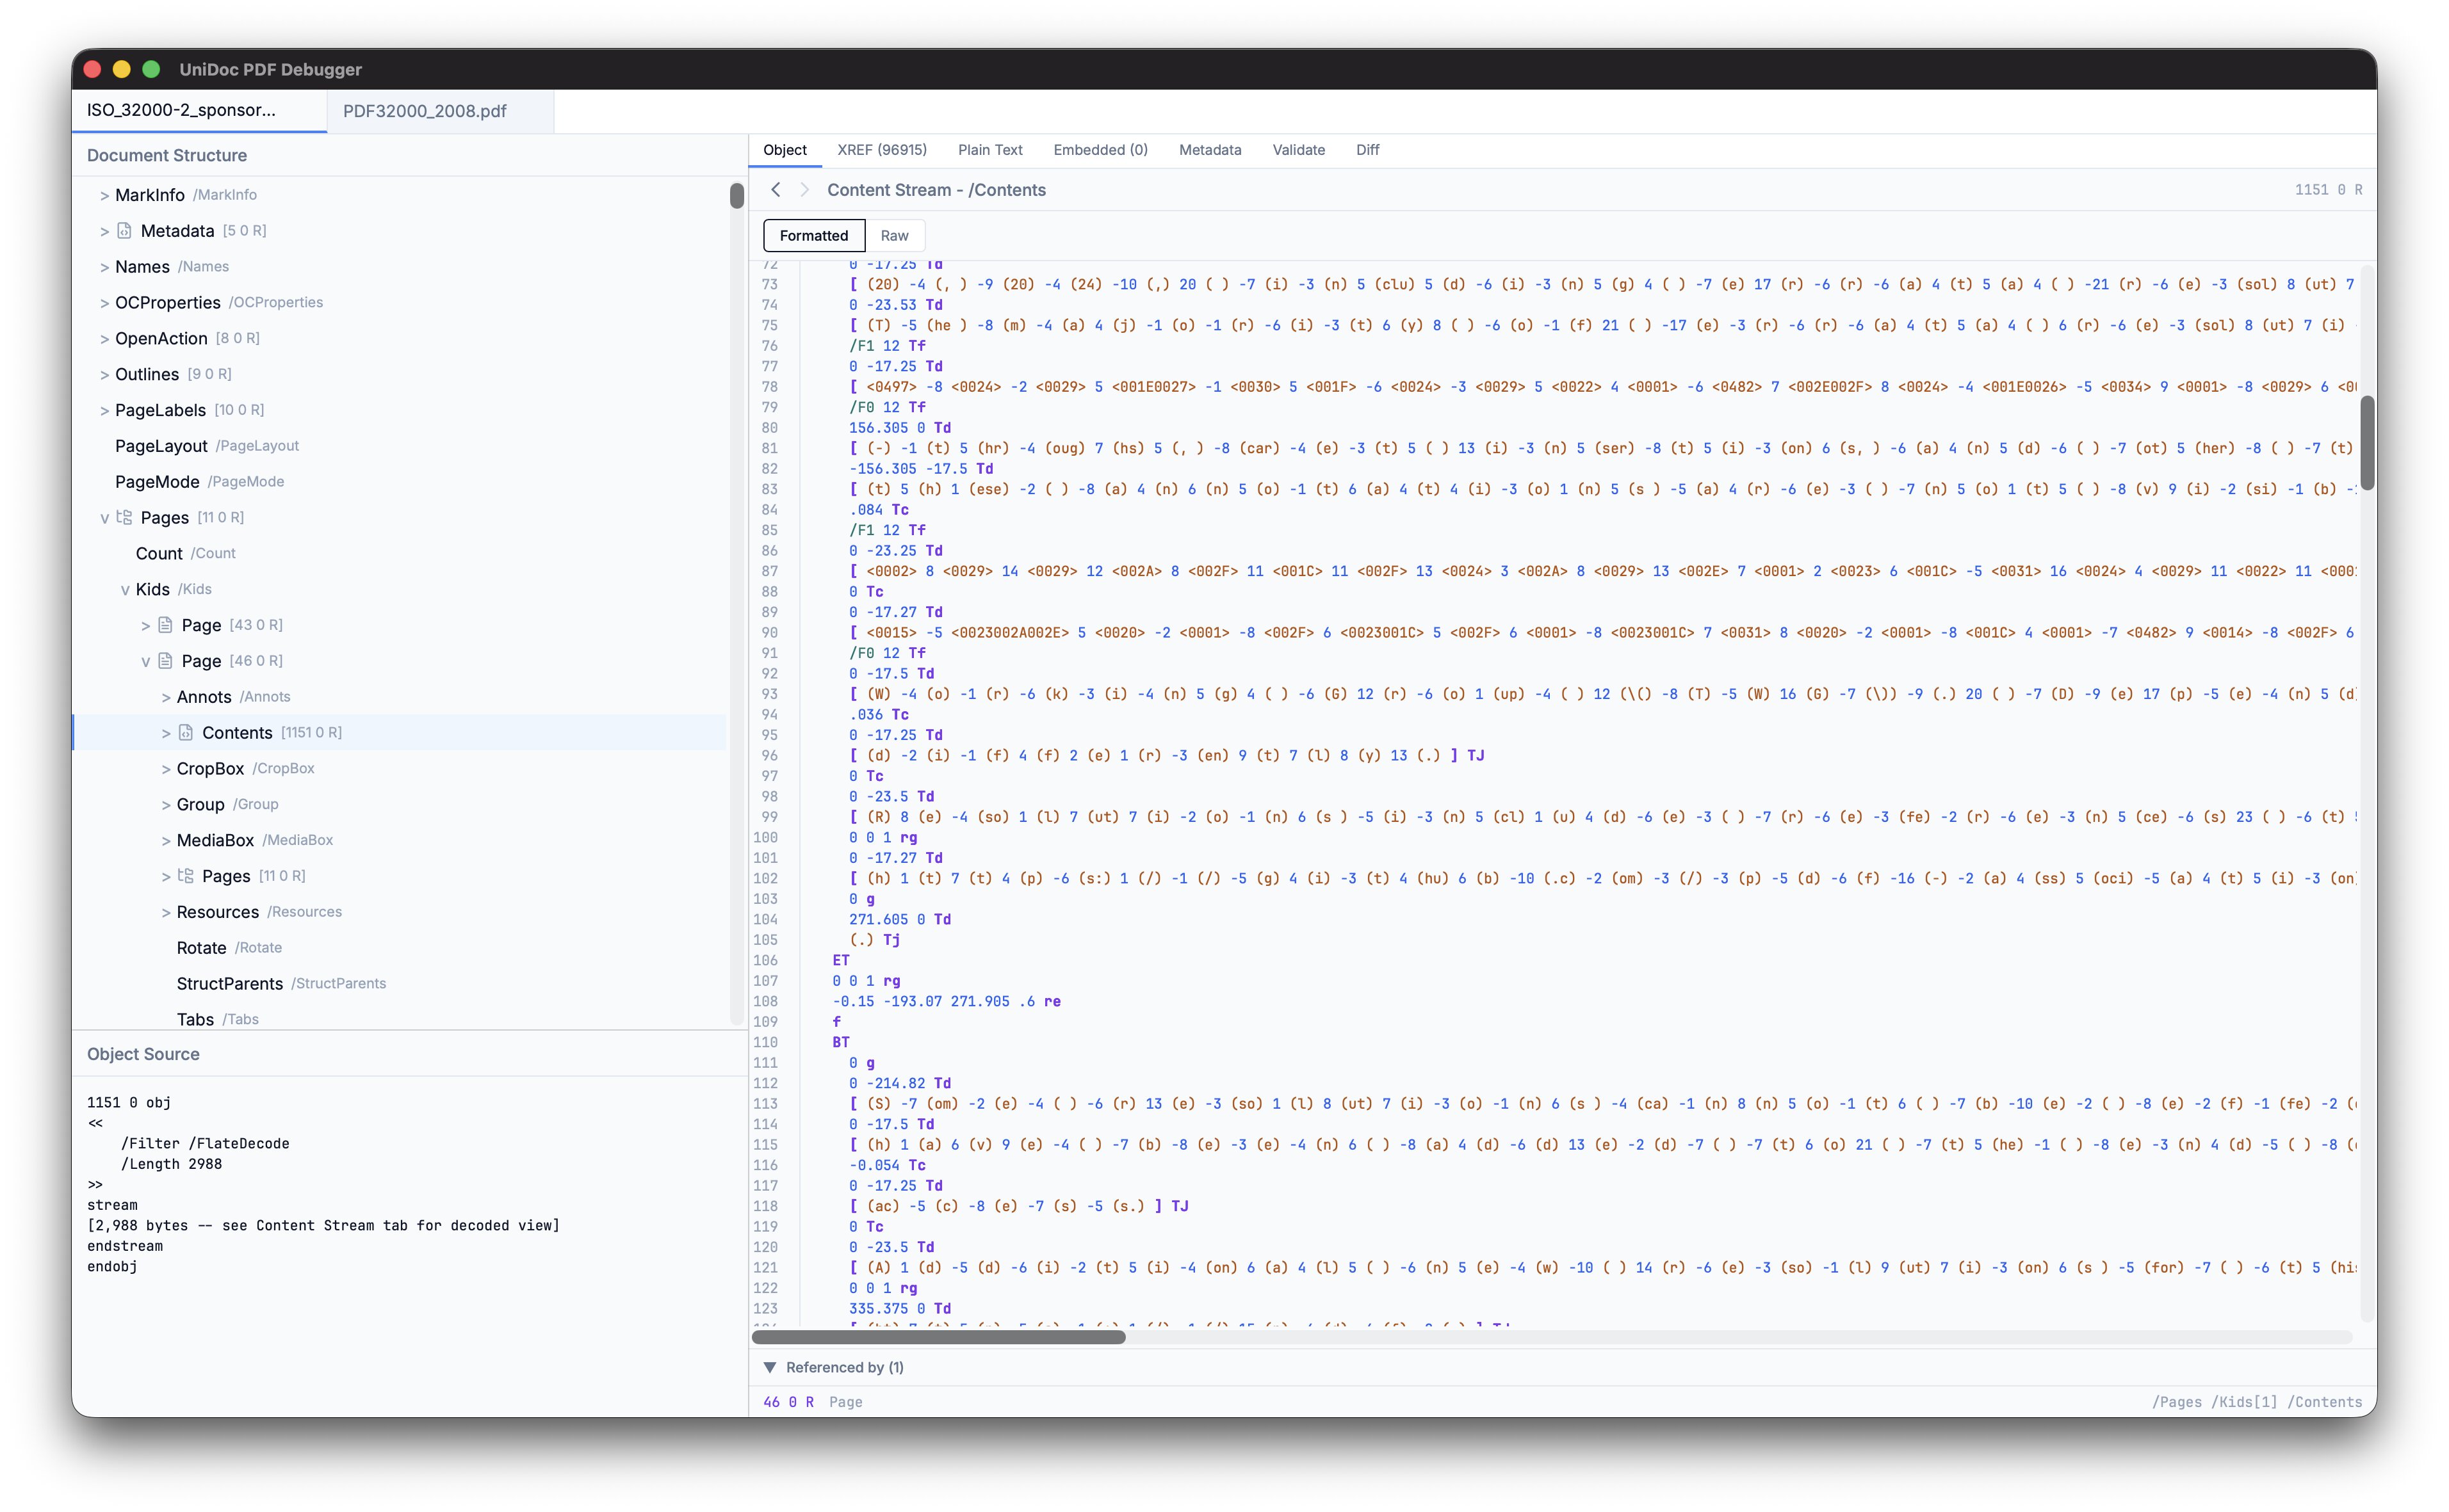This screenshot has height=1512, width=2449.
Task: Click the Page [46 0 R] document icon
Action: coord(166,661)
